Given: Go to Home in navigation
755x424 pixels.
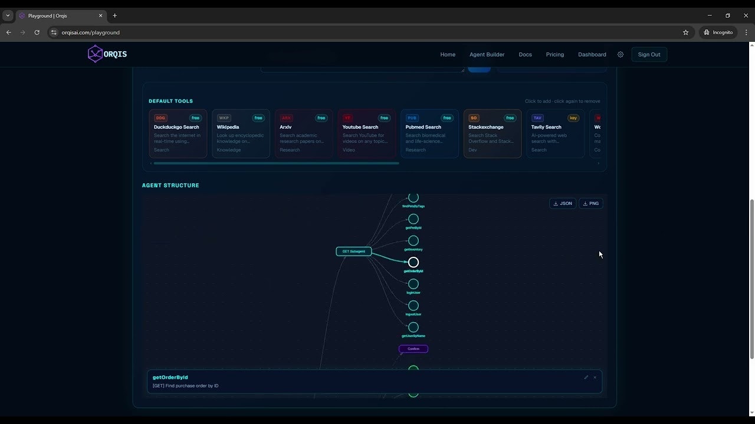Looking at the screenshot, I should coord(448,54).
